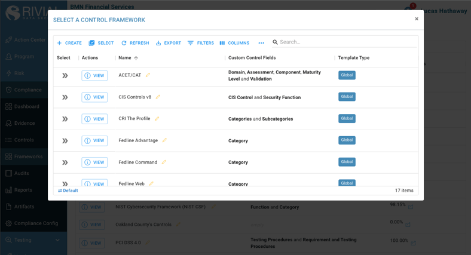This screenshot has width=471, height=255.
Task: View the CRI The Profile framework
Action: click(94, 119)
